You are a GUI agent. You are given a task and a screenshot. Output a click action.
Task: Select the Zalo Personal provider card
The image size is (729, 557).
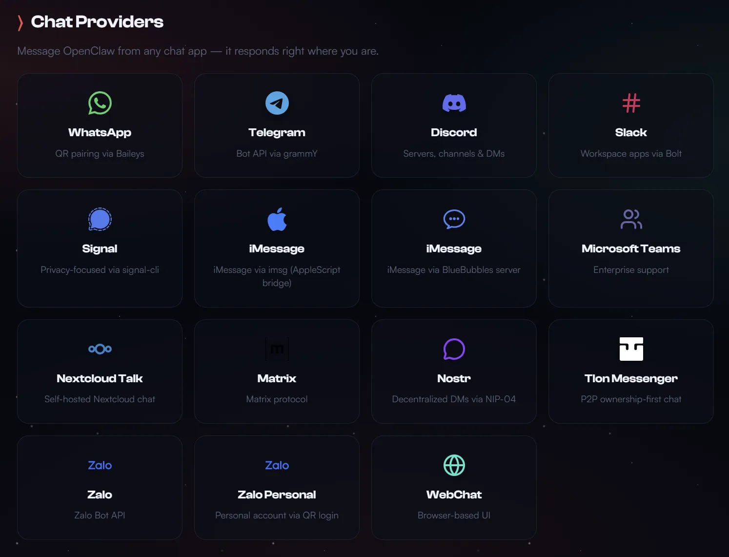tap(277, 487)
